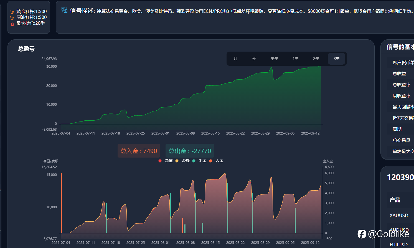Click the 16,204.52 maximum equity value label
Viewport: 414px width, 248px height.
tap(49, 167)
